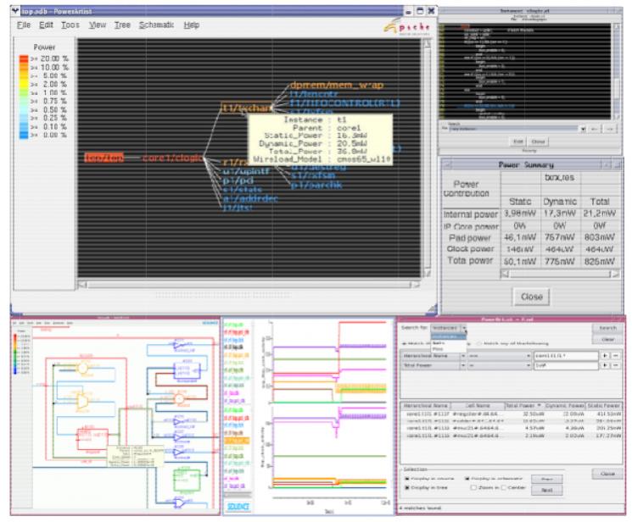Open the Help menu in PowerArtist
Viewport: 632px width, 522px height.
click(x=192, y=25)
